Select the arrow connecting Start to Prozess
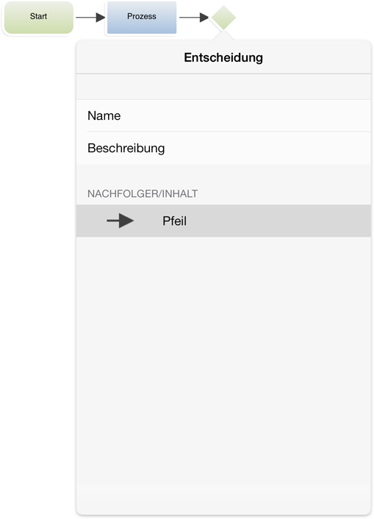This screenshot has height=519, width=374. pyautogui.click(x=90, y=17)
